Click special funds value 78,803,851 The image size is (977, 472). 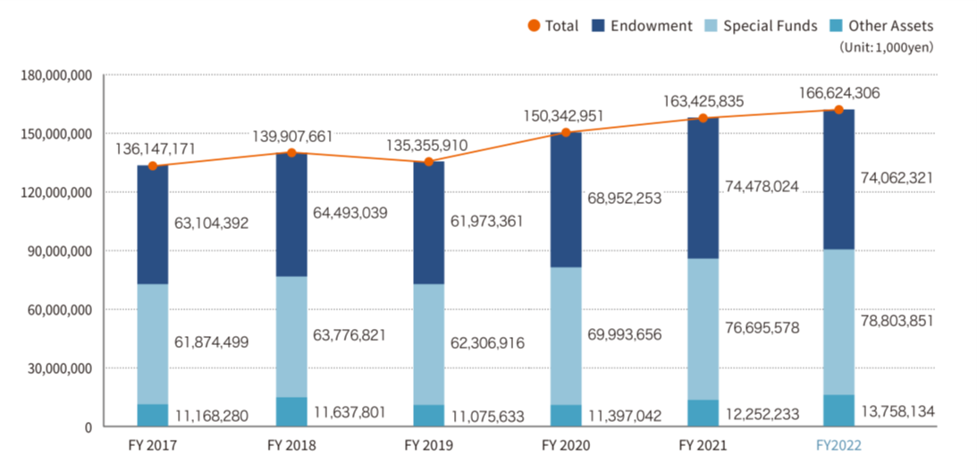point(897,321)
